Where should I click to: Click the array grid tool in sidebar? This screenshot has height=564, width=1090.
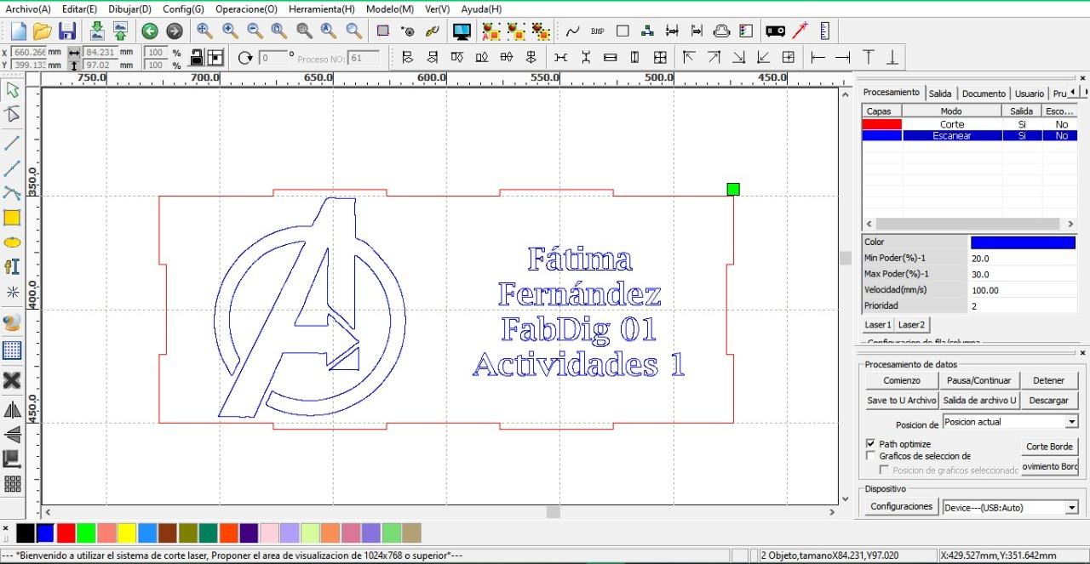pos(12,484)
